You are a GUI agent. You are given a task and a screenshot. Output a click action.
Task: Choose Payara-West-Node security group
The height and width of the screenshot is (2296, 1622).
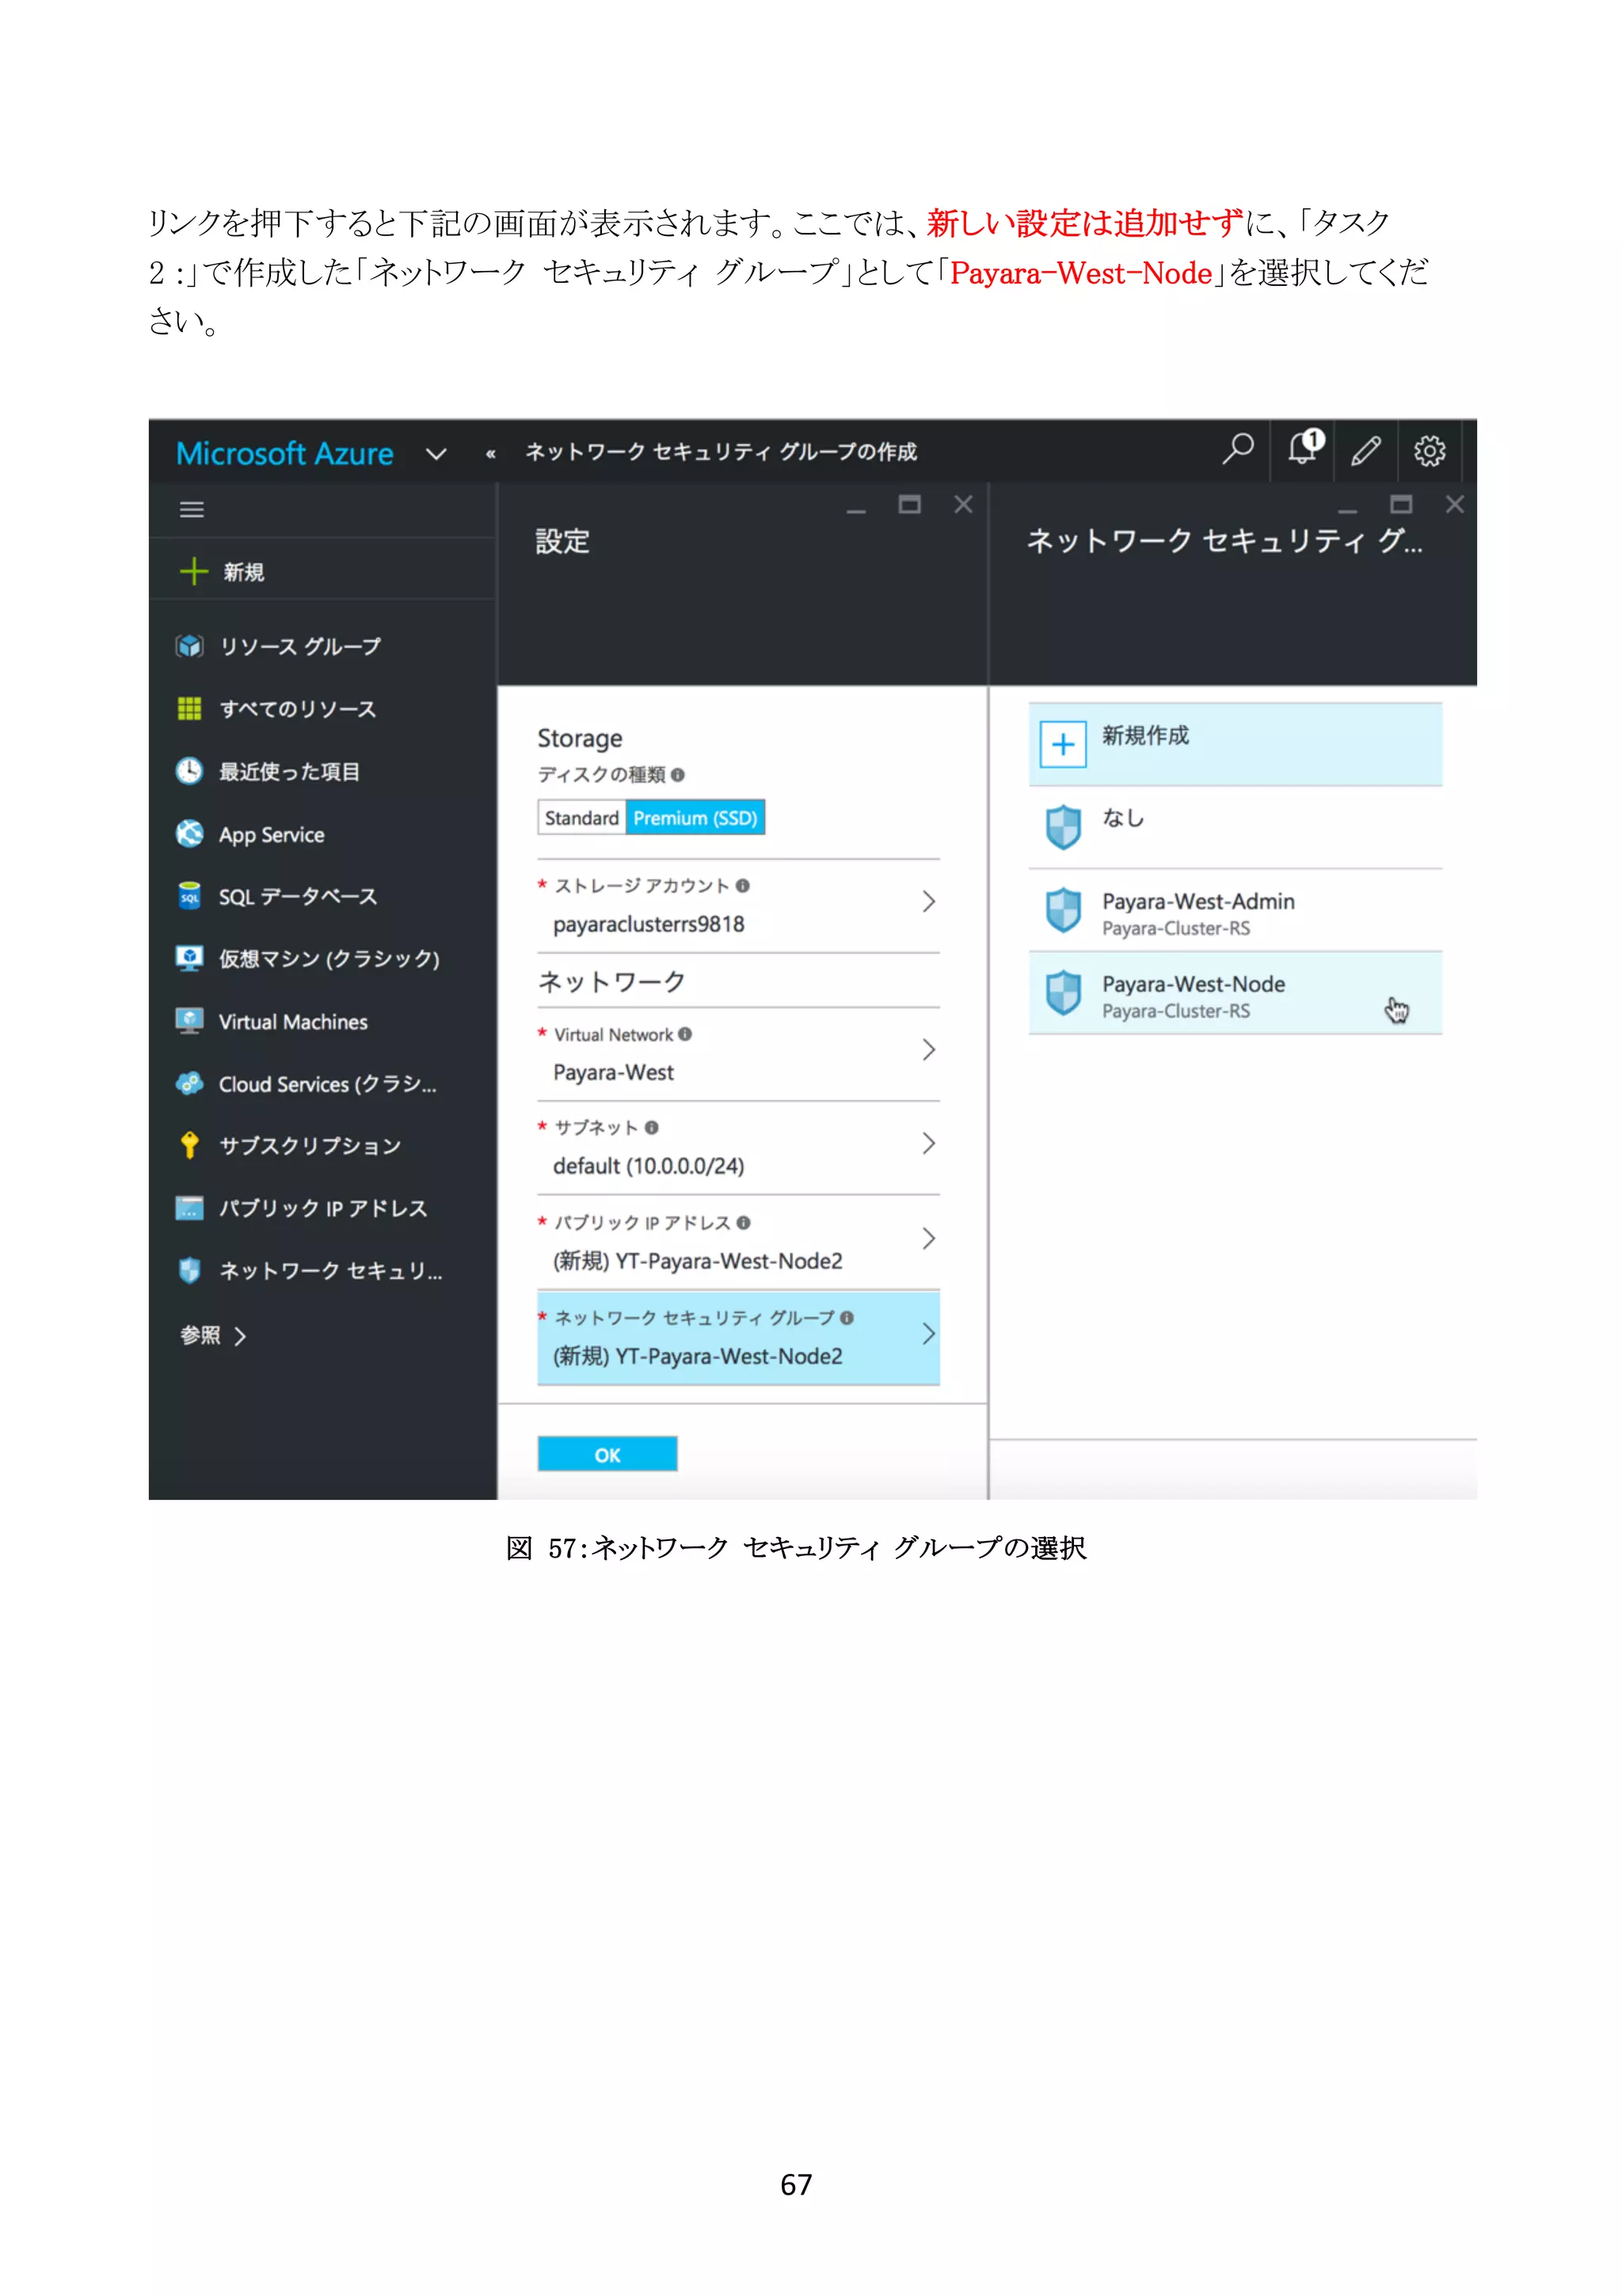tap(1236, 994)
